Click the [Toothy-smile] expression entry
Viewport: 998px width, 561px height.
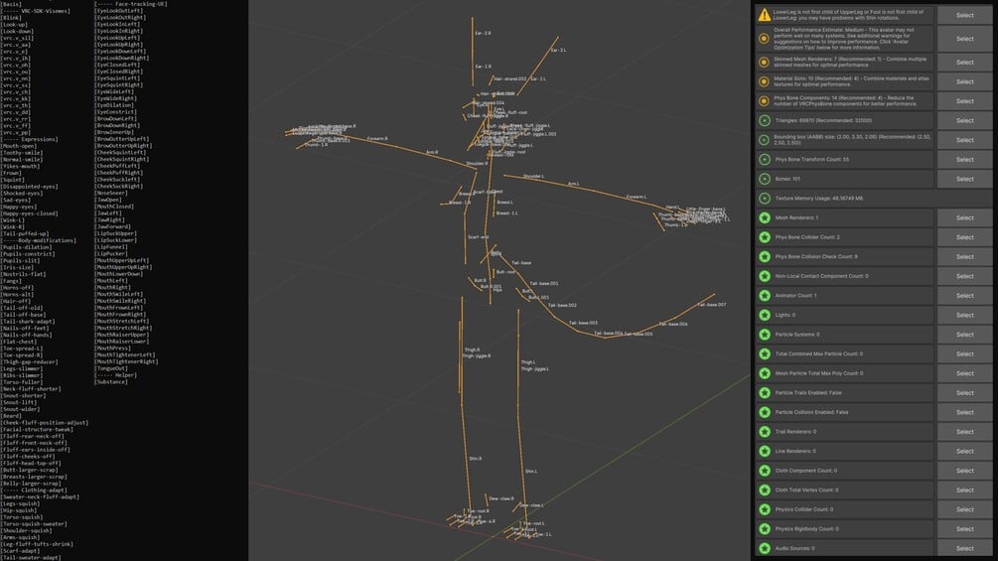tap(22, 153)
